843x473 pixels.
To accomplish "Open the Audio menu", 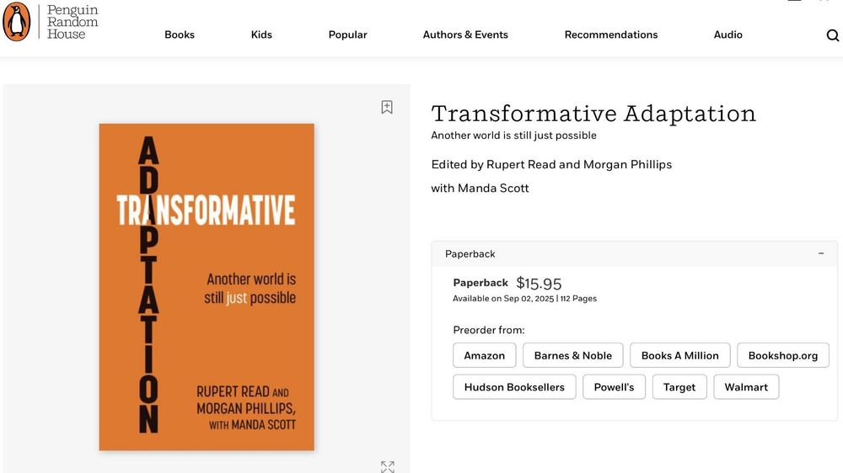I will pos(728,35).
